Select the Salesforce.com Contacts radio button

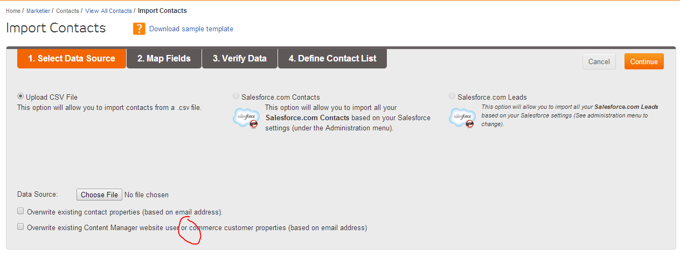point(236,96)
